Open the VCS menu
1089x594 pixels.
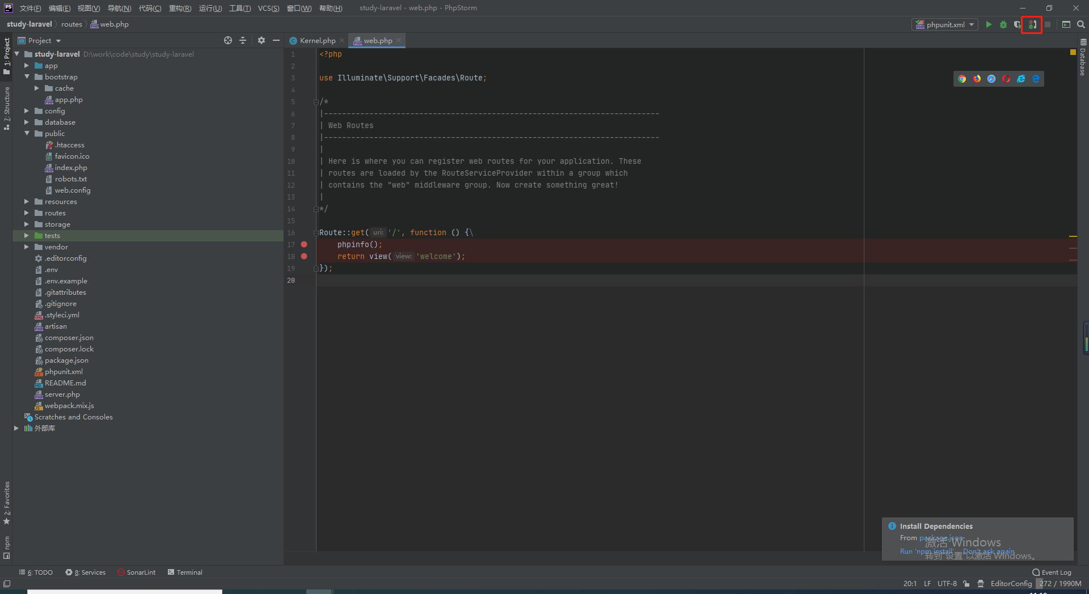pos(268,8)
